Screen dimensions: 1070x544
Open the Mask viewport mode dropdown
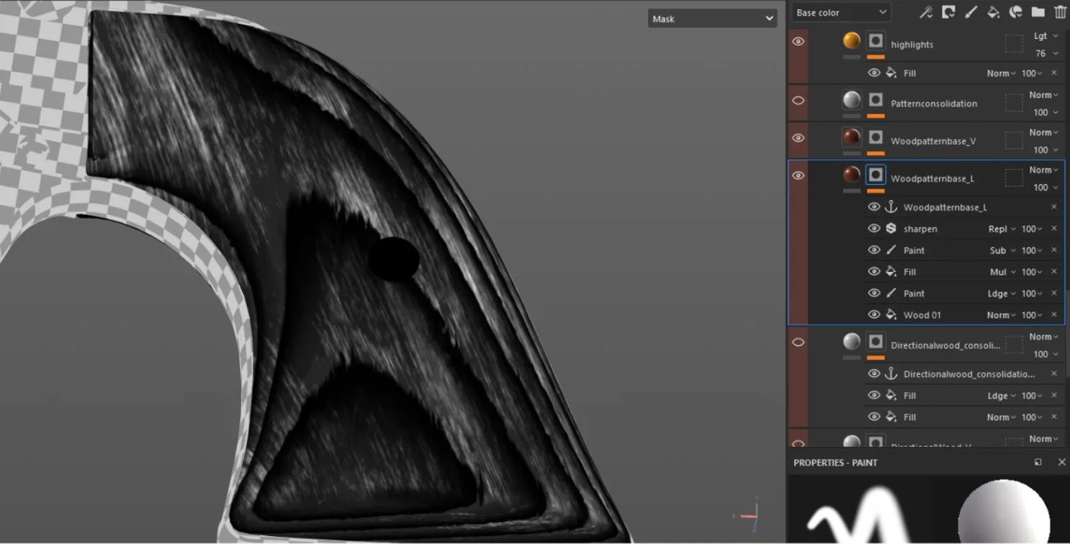712,19
